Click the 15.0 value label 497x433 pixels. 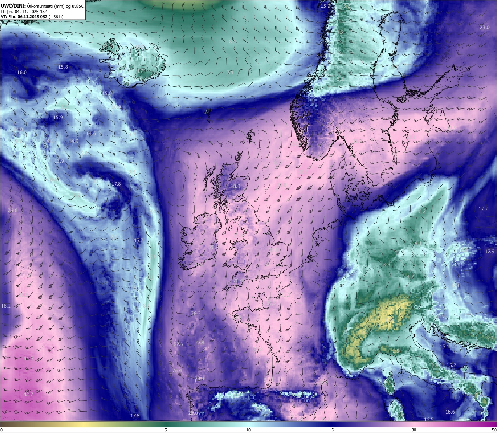[x=107, y=94]
